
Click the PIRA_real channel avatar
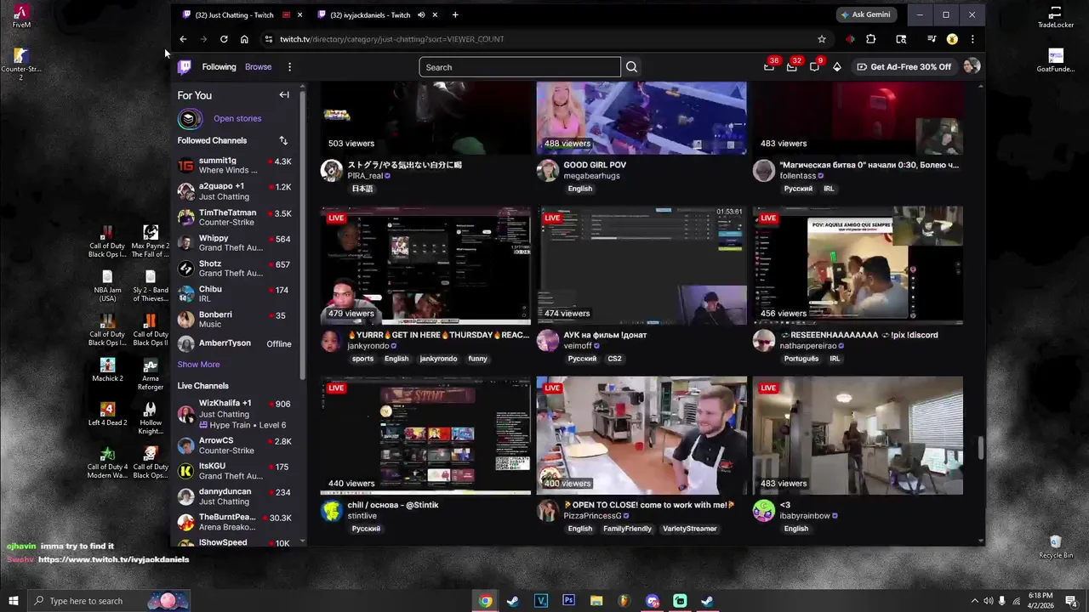point(332,170)
